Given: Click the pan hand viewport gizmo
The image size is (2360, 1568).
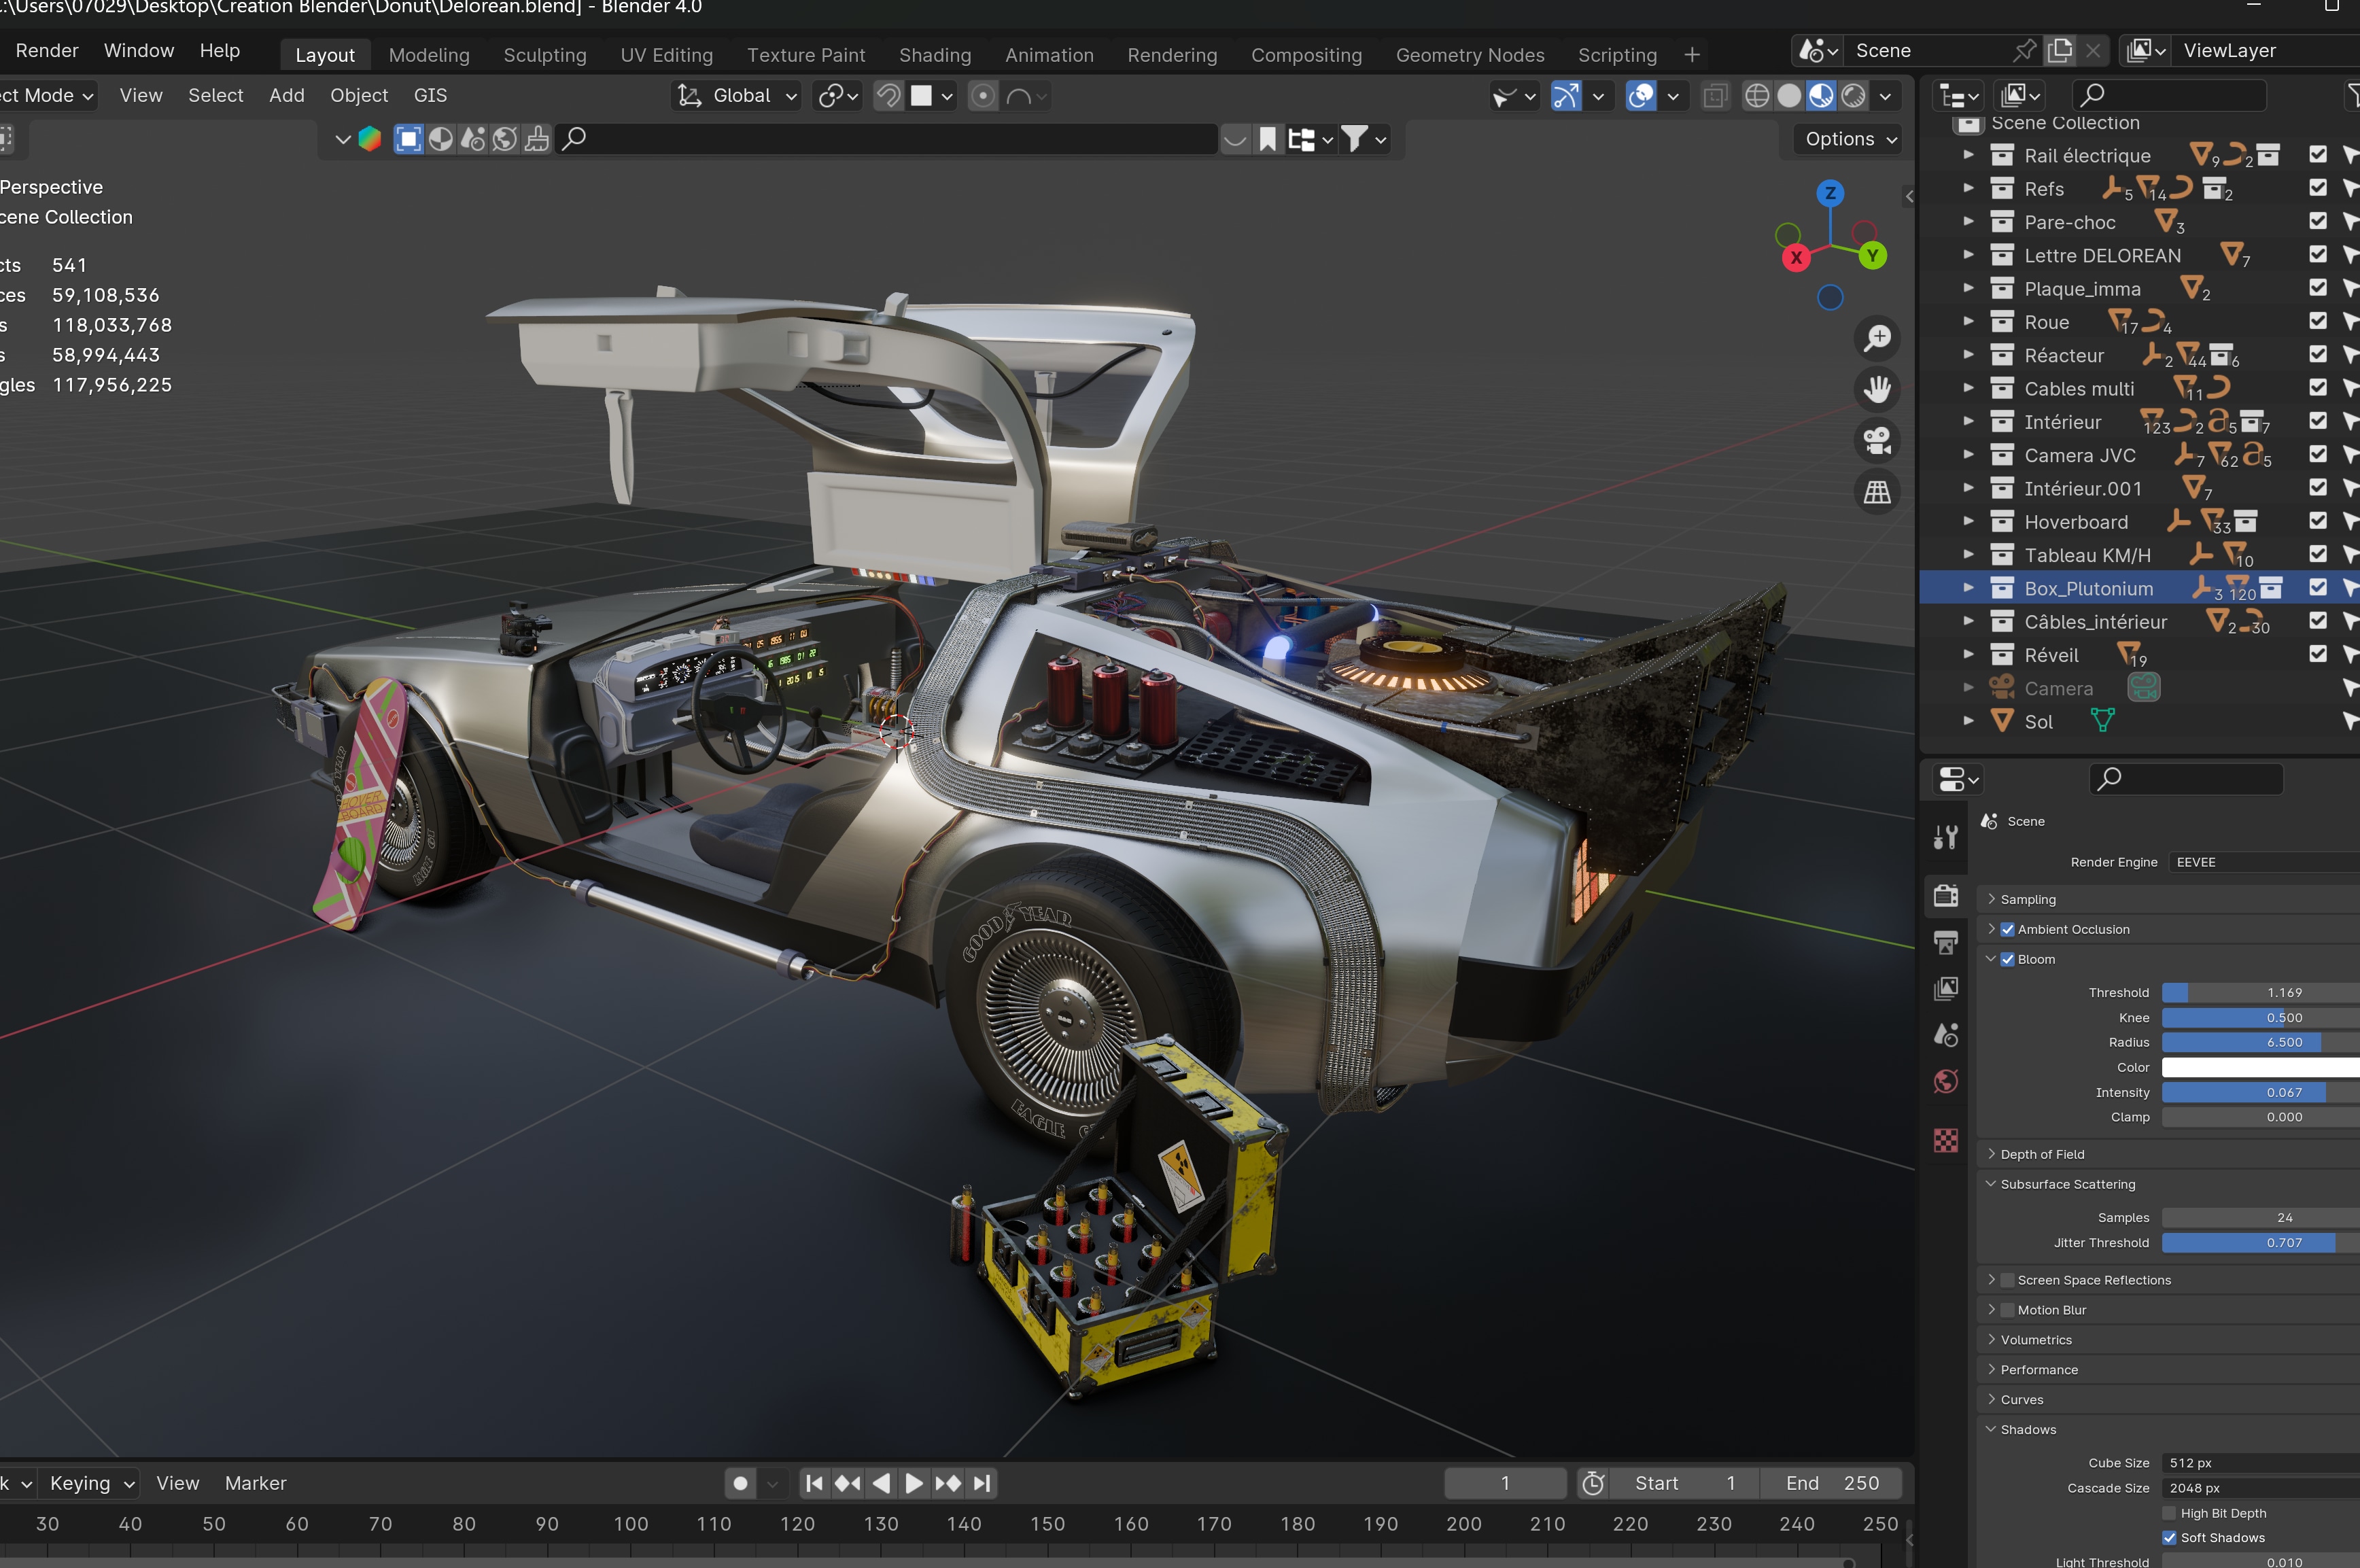Looking at the screenshot, I should pos(1877,389).
